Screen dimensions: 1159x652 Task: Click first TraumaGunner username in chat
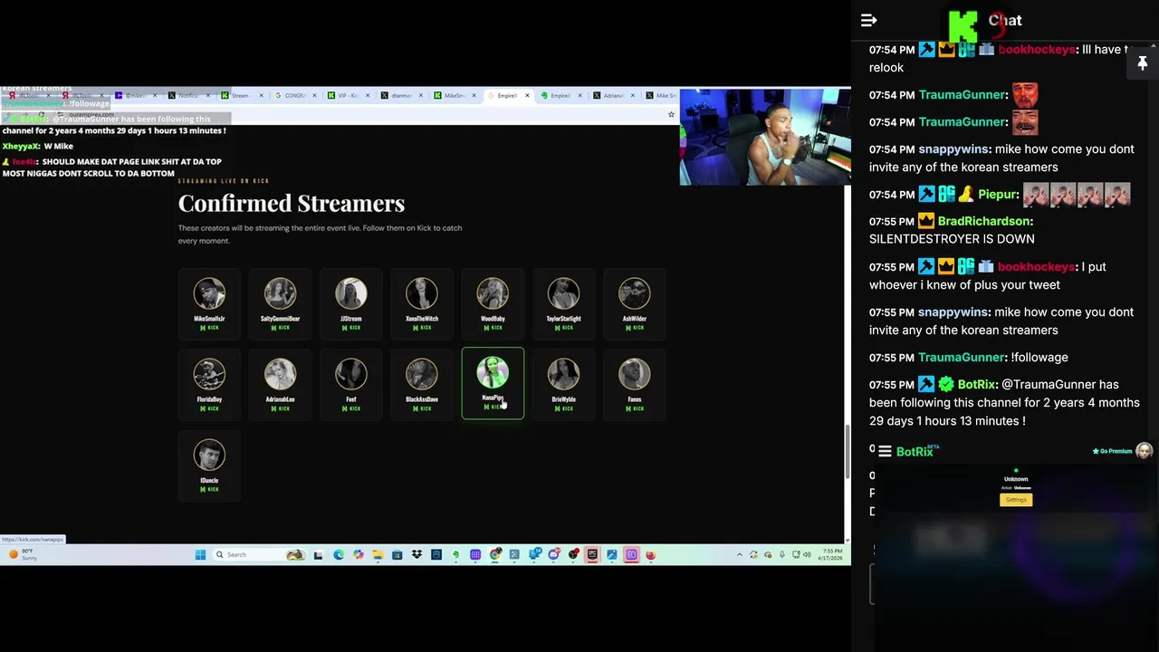(x=962, y=95)
